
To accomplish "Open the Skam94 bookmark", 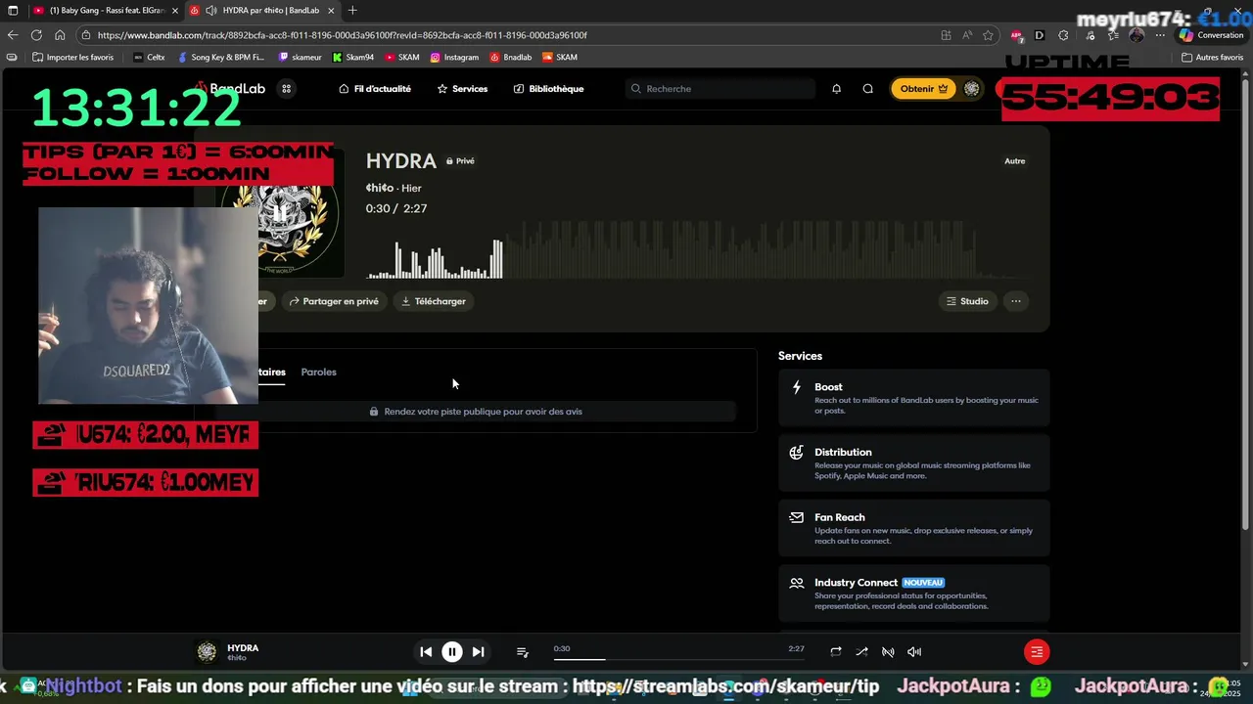I will click(x=353, y=58).
